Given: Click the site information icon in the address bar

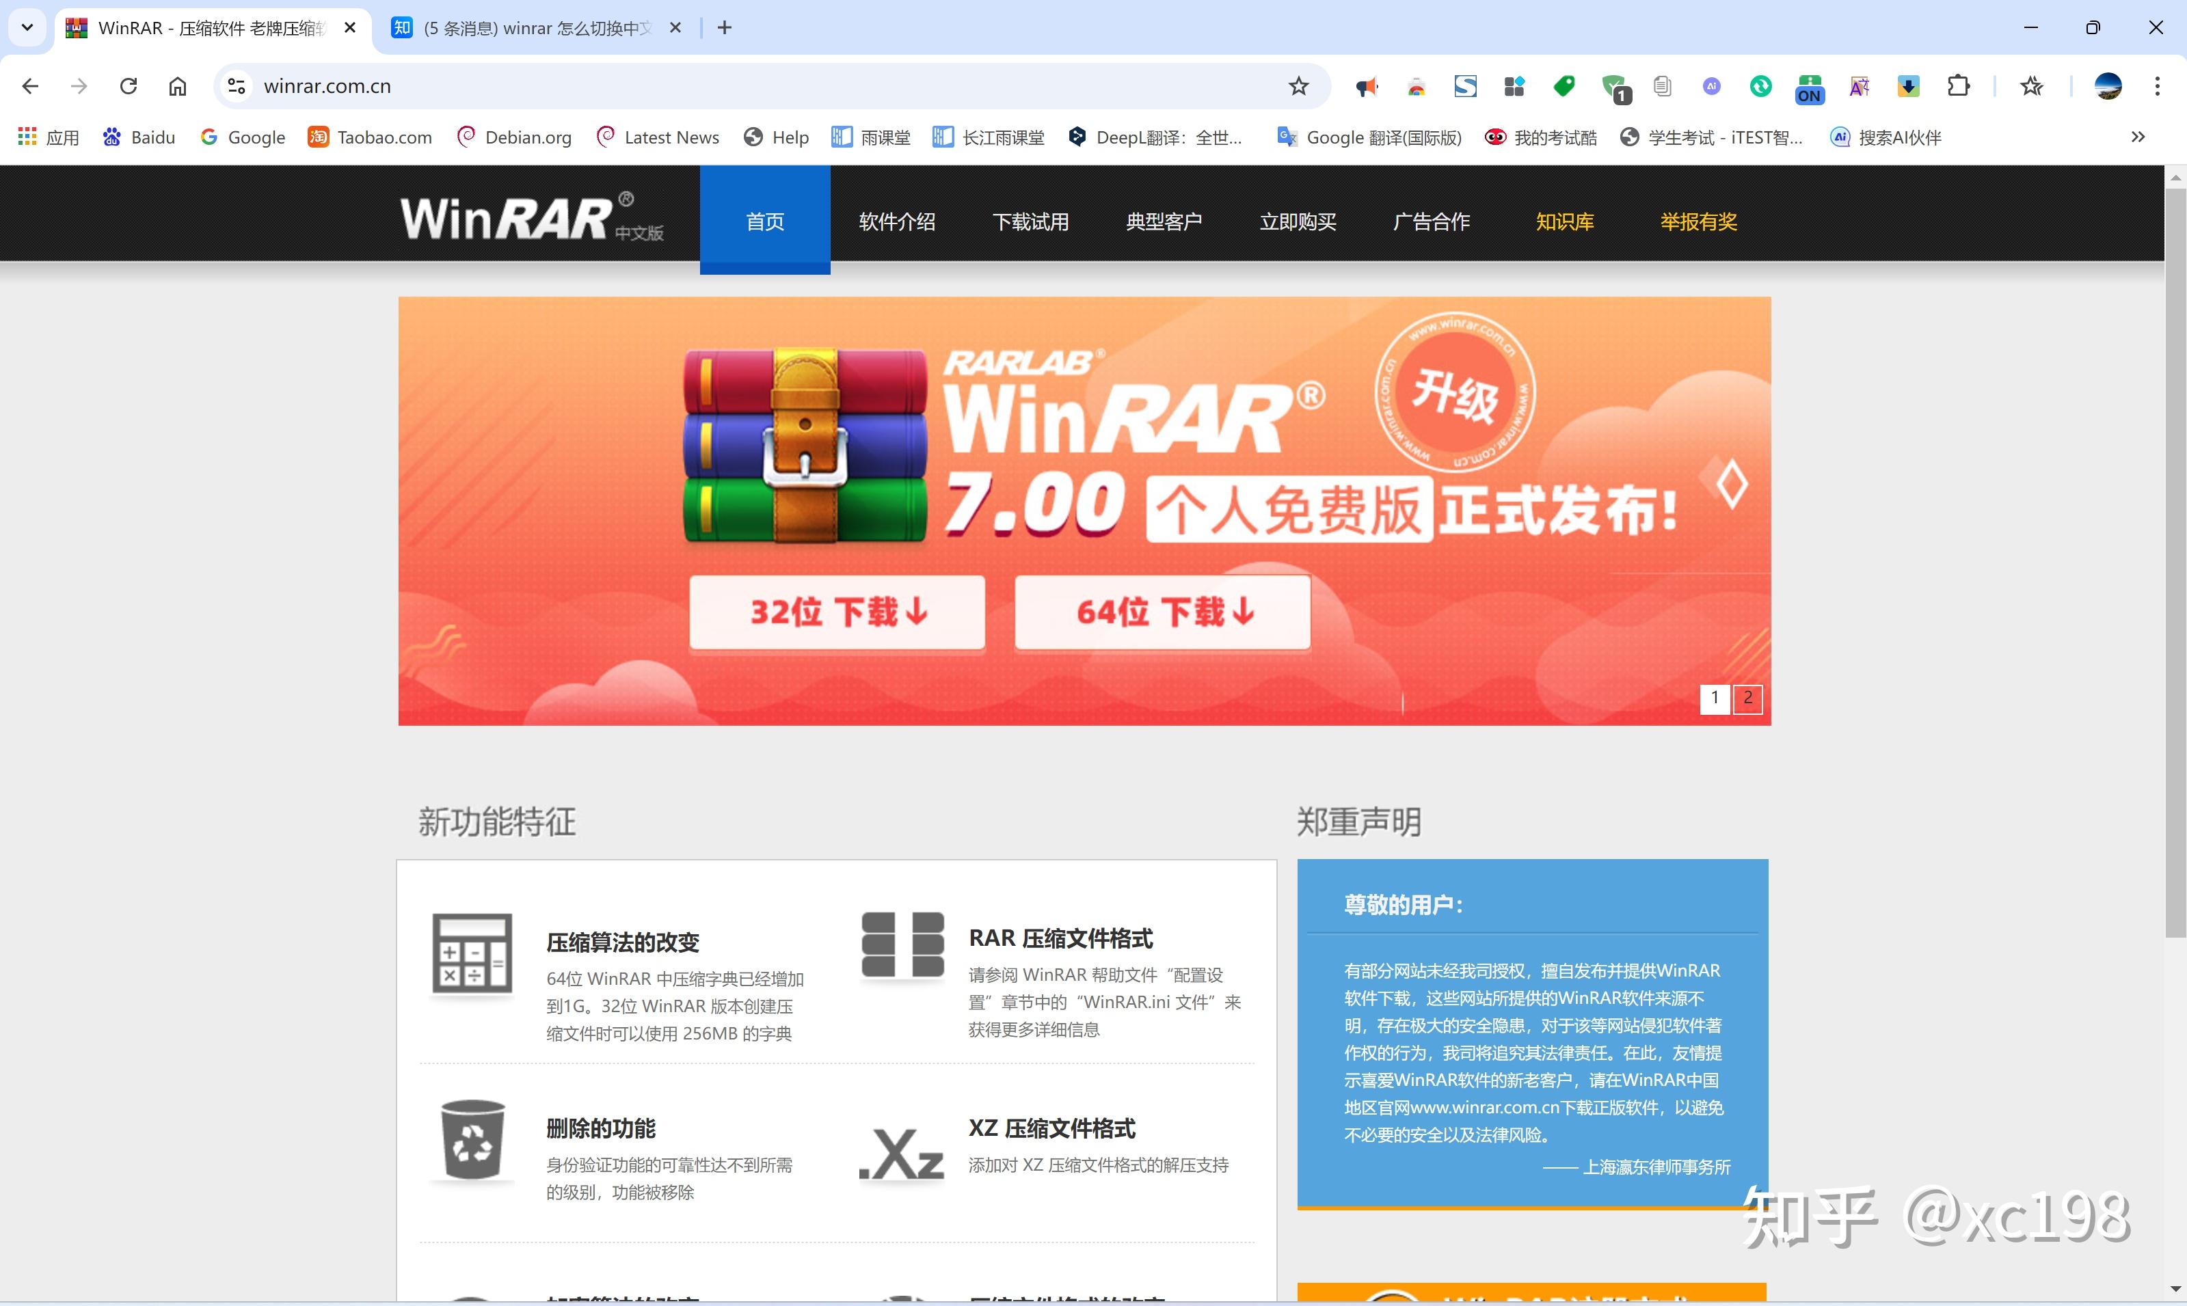Looking at the screenshot, I should [x=234, y=85].
